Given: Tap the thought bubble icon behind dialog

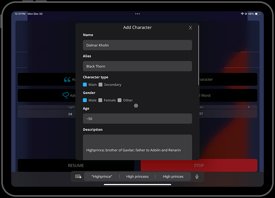Looking at the screenshot, I should point(66,95).
